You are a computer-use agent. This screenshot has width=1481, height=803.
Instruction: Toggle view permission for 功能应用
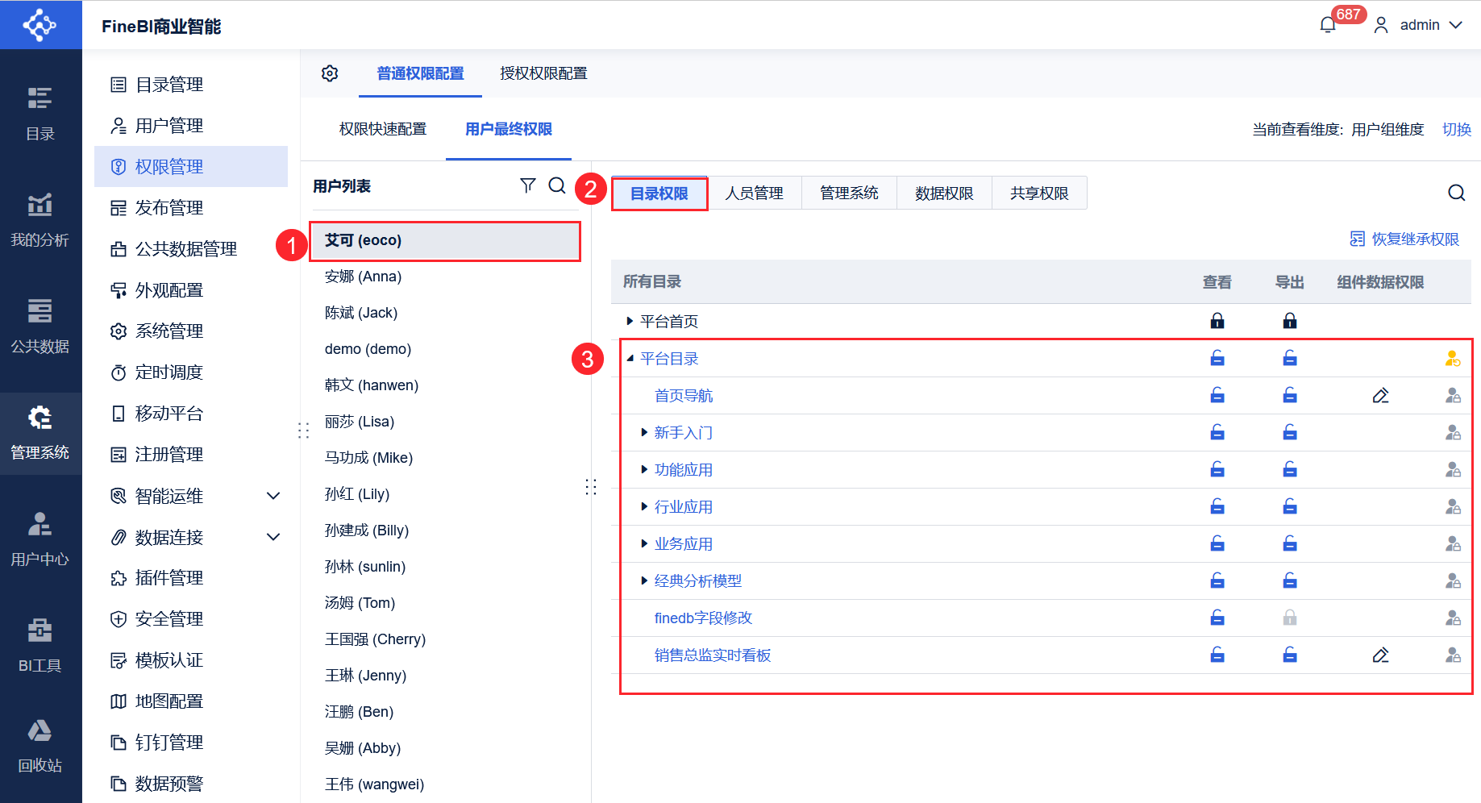pyautogui.click(x=1217, y=469)
